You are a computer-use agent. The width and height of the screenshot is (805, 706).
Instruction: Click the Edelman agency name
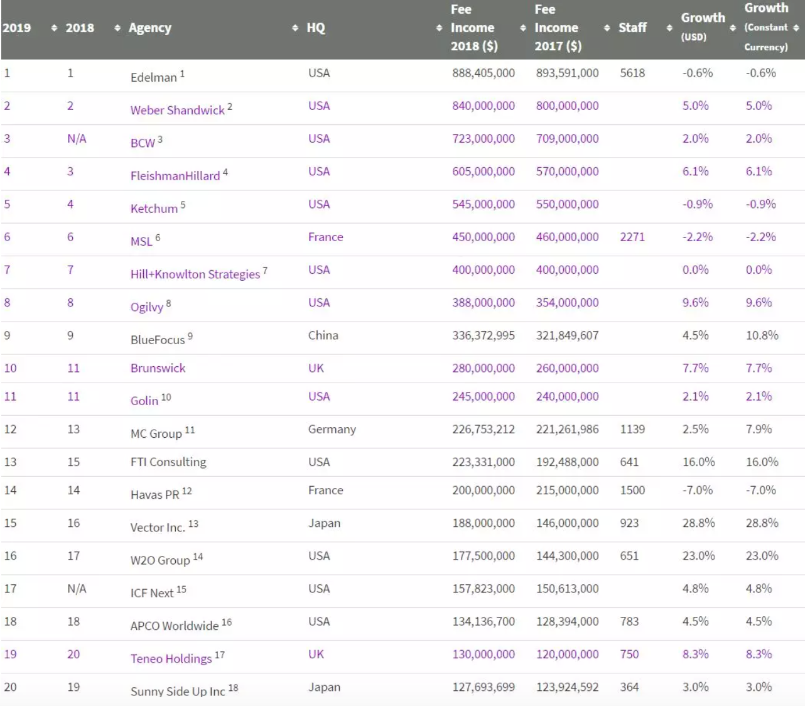click(x=154, y=77)
